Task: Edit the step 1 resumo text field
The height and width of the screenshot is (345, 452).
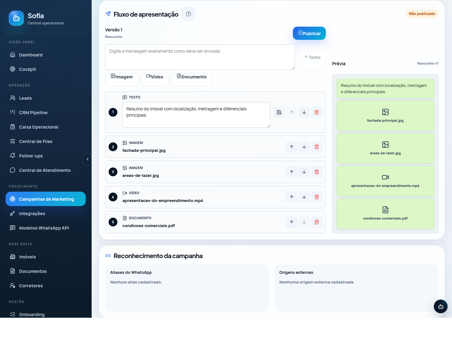Action: 196,115
